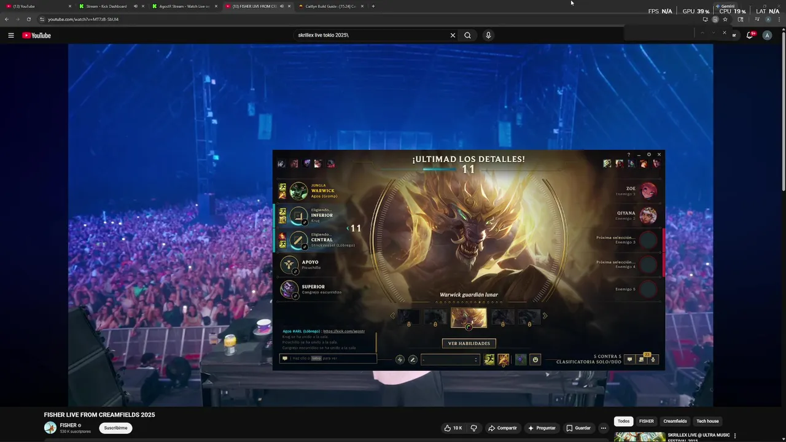Switch to AgostR Stream Kick tab
Screen dimensions: 786x442
(184, 6)
